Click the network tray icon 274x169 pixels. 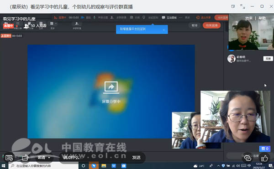tap(233, 166)
